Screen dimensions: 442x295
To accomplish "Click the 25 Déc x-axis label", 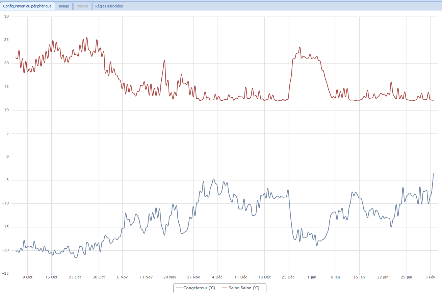I will click(288, 277).
